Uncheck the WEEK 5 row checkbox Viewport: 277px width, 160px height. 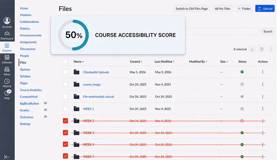(x=65, y=156)
